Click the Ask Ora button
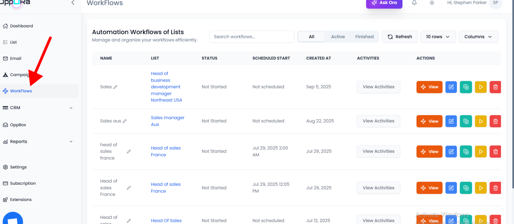 (x=384, y=3)
